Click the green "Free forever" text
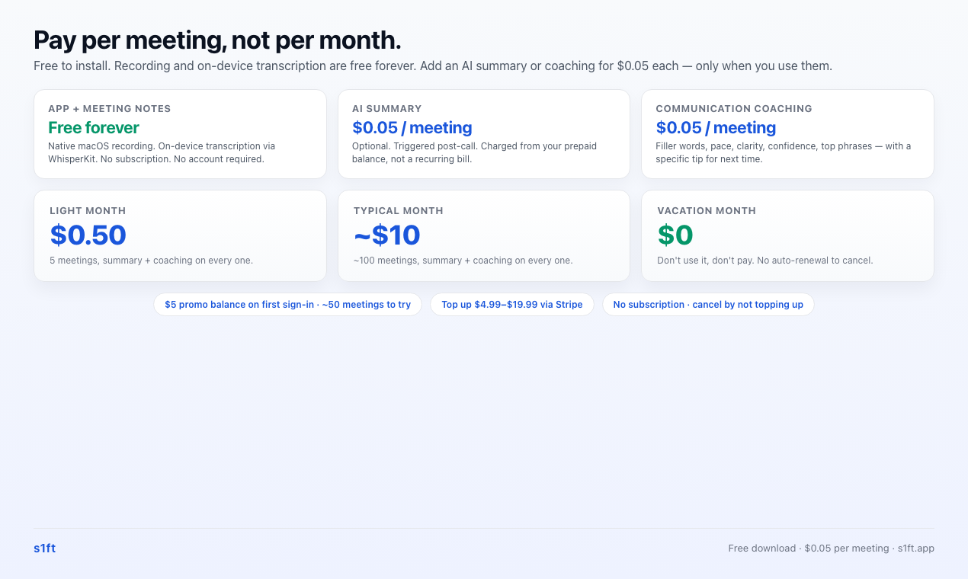The image size is (968, 579). click(x=94, y=128)
